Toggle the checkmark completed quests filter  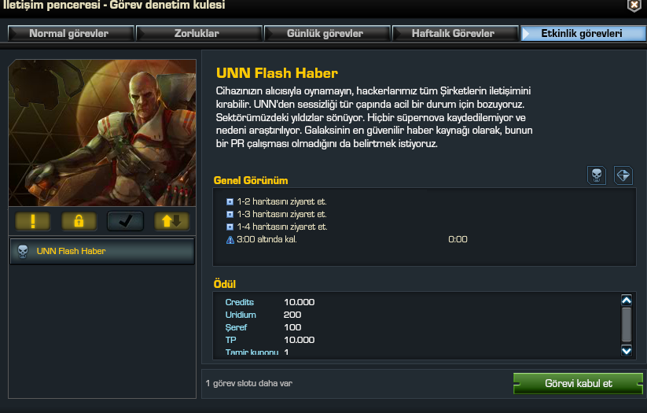[x=126, y=221]
